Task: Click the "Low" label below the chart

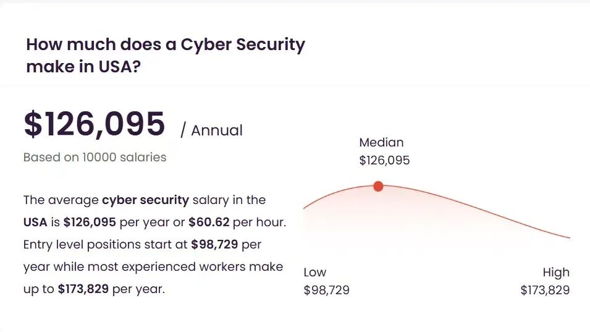Action: (x=315, y=272)
